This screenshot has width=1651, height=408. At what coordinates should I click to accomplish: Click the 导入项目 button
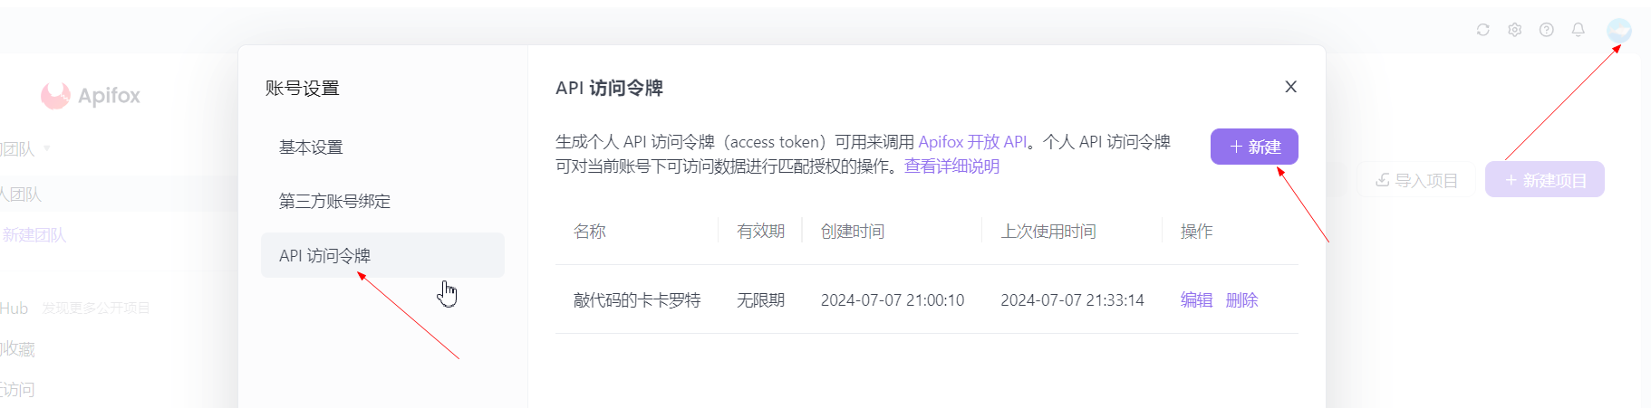coord(1416,180)
